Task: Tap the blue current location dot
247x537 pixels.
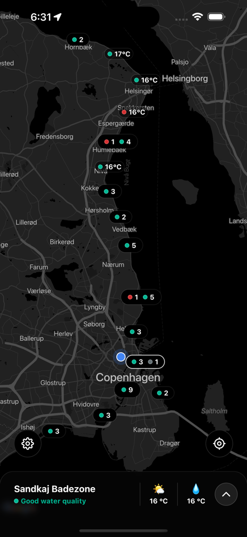Action: click(x=120, y=357)
